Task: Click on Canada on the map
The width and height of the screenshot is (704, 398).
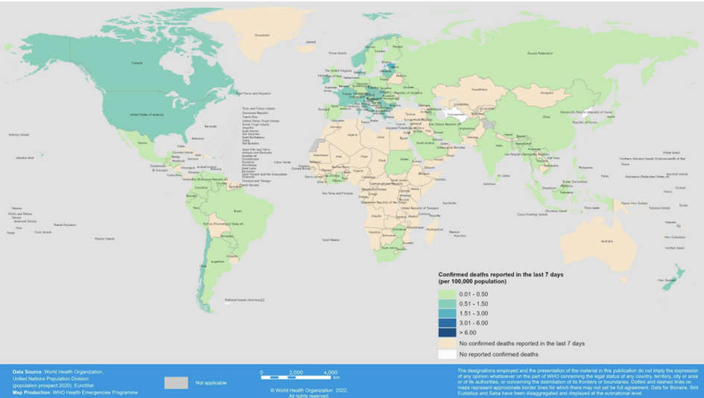Action: pos(136,63)
